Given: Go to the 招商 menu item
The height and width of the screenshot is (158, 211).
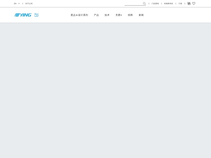Looking at the screenshot, I should point(130,15).
